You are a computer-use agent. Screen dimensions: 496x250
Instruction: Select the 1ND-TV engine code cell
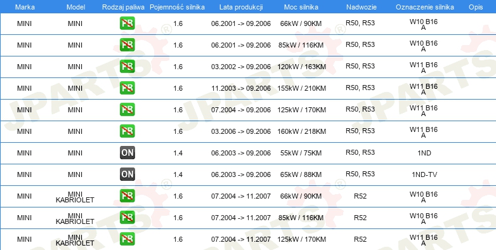point(424,174)
